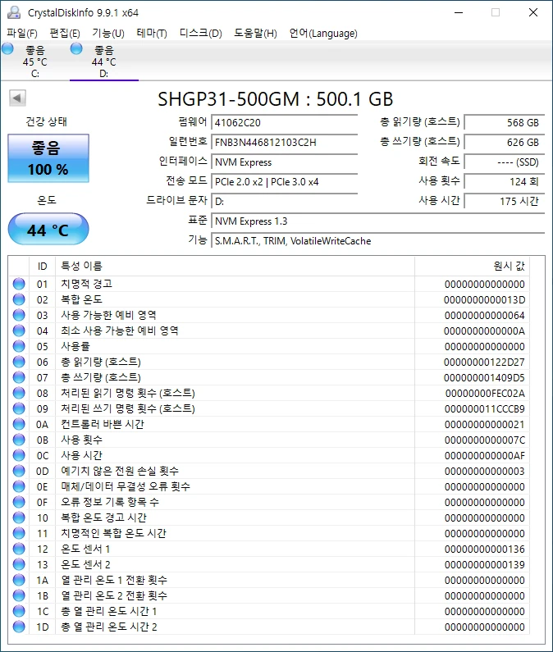Click status icon for 05 사용률
Image resolution: width=553 pixels, height=652 pixels.
coord(19,346)
